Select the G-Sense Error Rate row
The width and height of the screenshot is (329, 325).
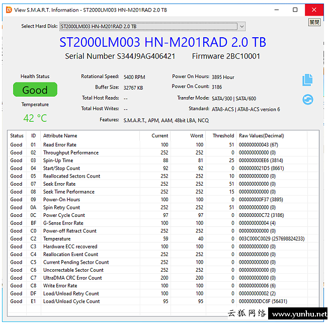tap(163, 223)
